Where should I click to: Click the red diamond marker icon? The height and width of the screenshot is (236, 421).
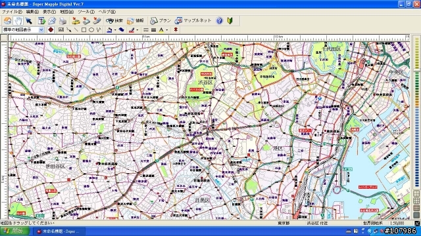click(x=51, y=29)
